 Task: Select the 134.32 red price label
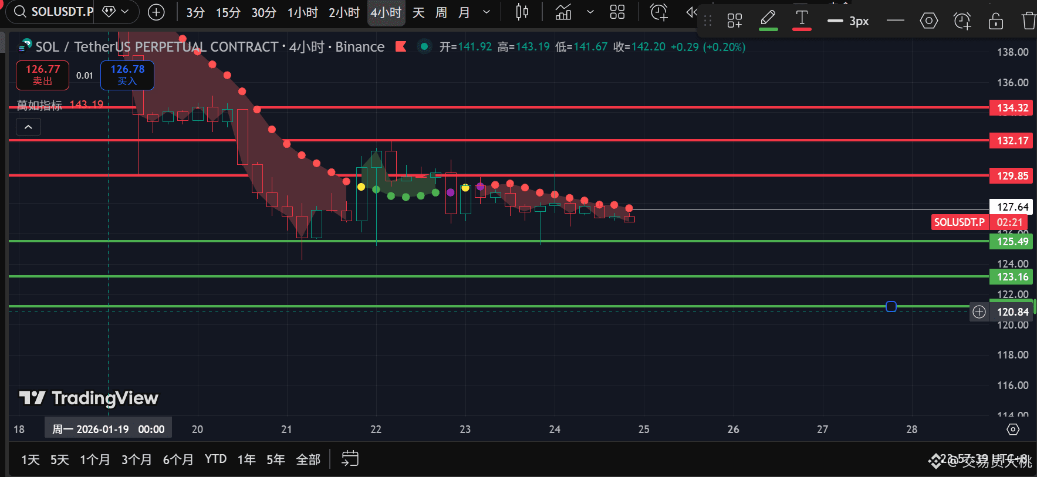tap(1011, 108)
